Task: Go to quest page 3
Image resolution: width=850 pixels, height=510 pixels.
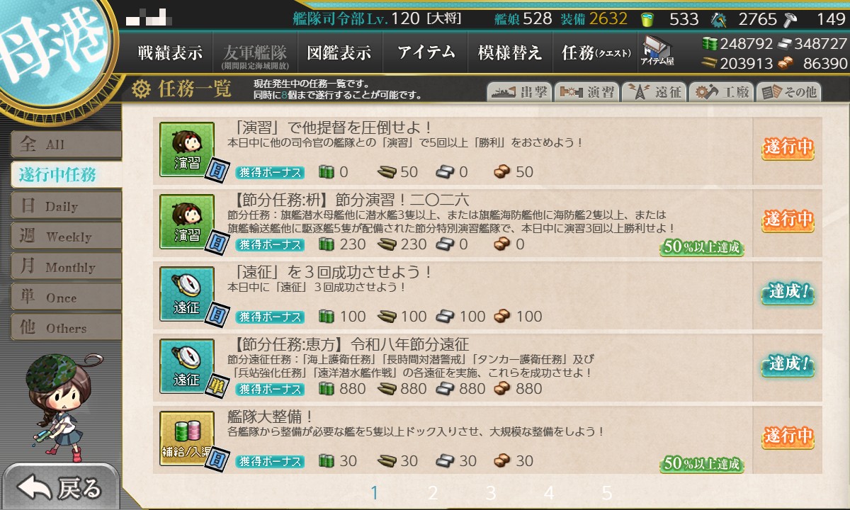Action: [491, 493]
